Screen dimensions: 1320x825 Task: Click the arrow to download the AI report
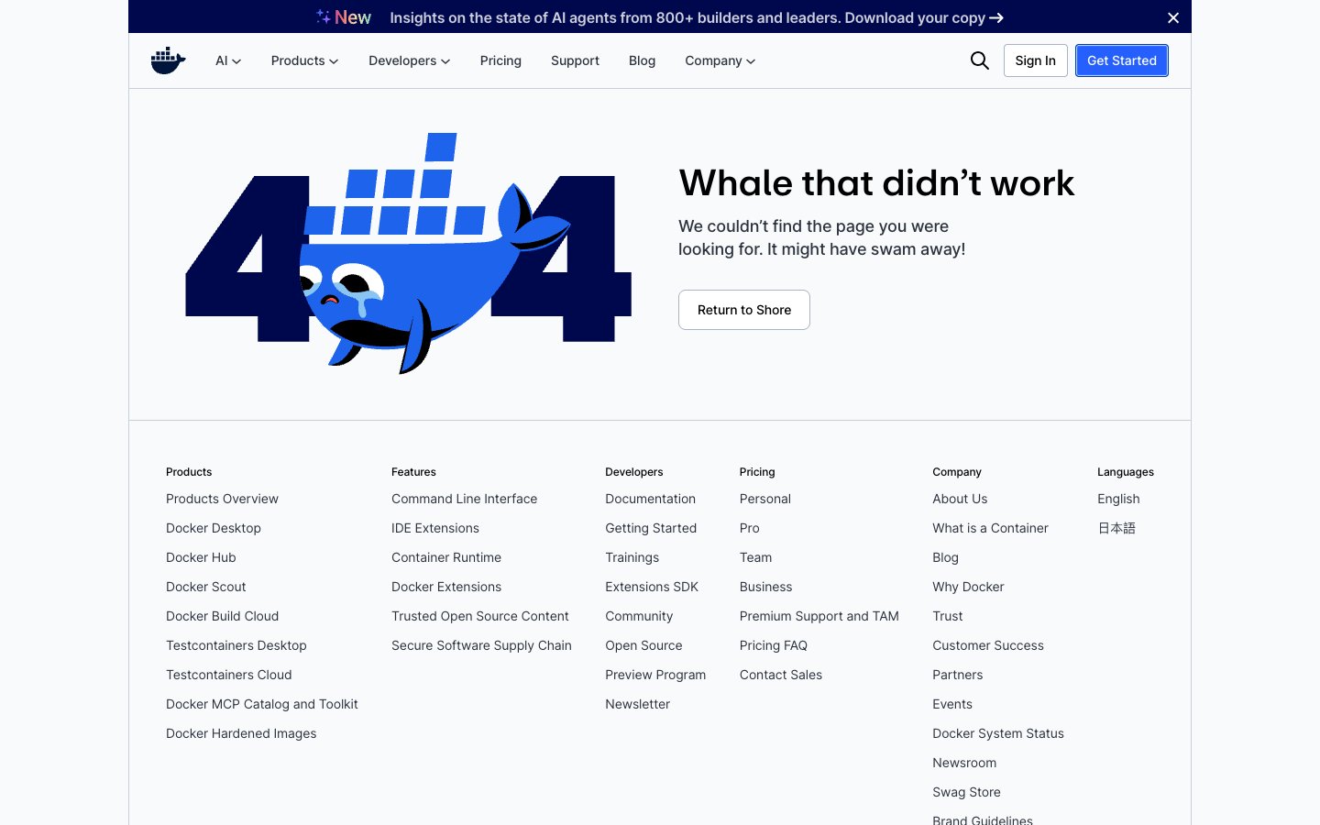point(995,17)
